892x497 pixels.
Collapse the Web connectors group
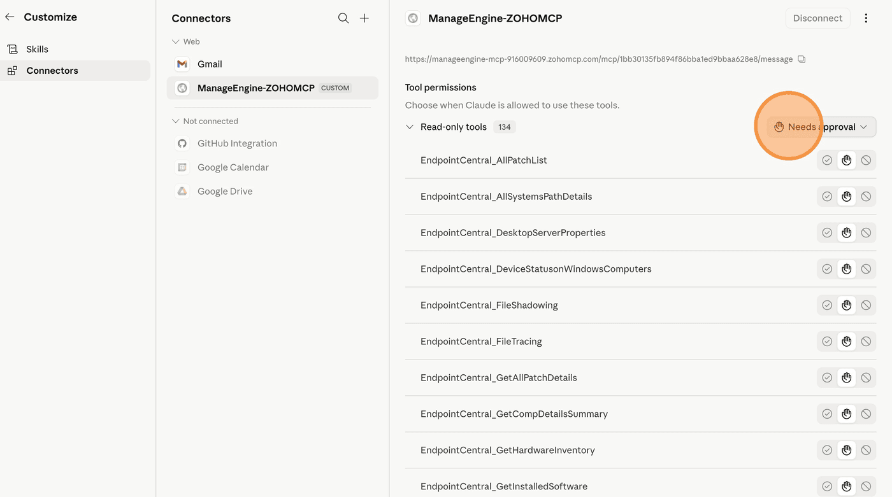click(175, 42)
